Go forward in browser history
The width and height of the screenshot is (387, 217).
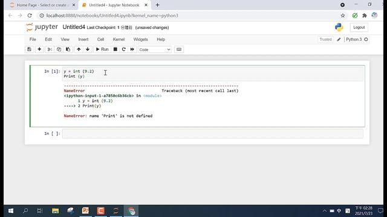click(20, 16)
